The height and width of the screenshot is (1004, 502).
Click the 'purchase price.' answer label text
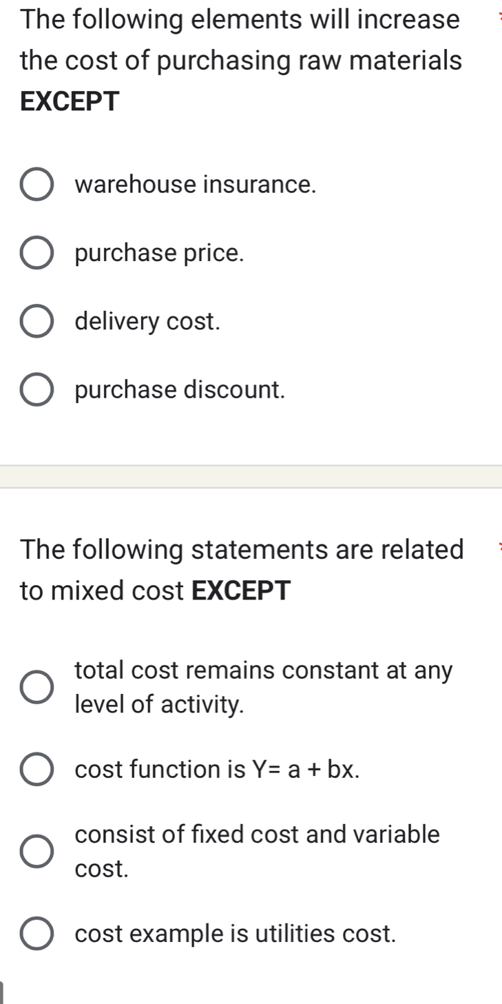pyautogui.click(x=160, y=253)
